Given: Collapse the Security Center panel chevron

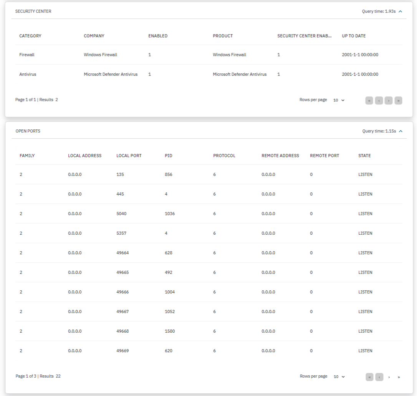Looking at the screenshot, I should [x=400, y=12].
